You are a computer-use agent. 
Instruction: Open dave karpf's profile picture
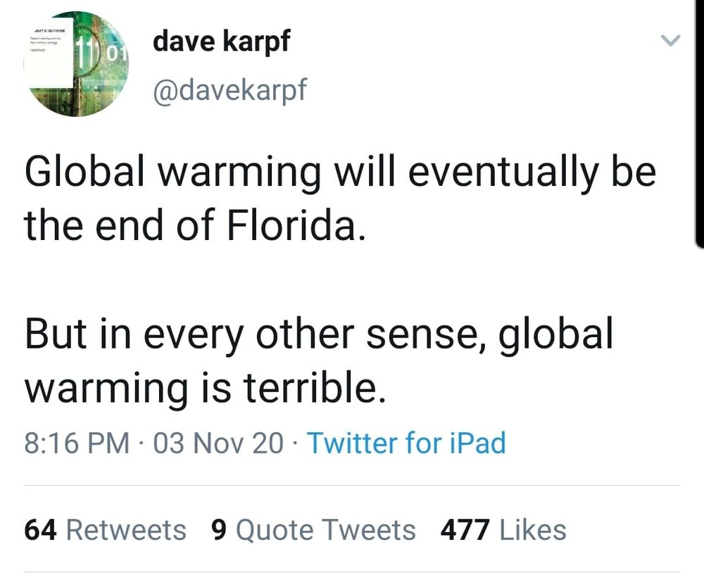77,63
